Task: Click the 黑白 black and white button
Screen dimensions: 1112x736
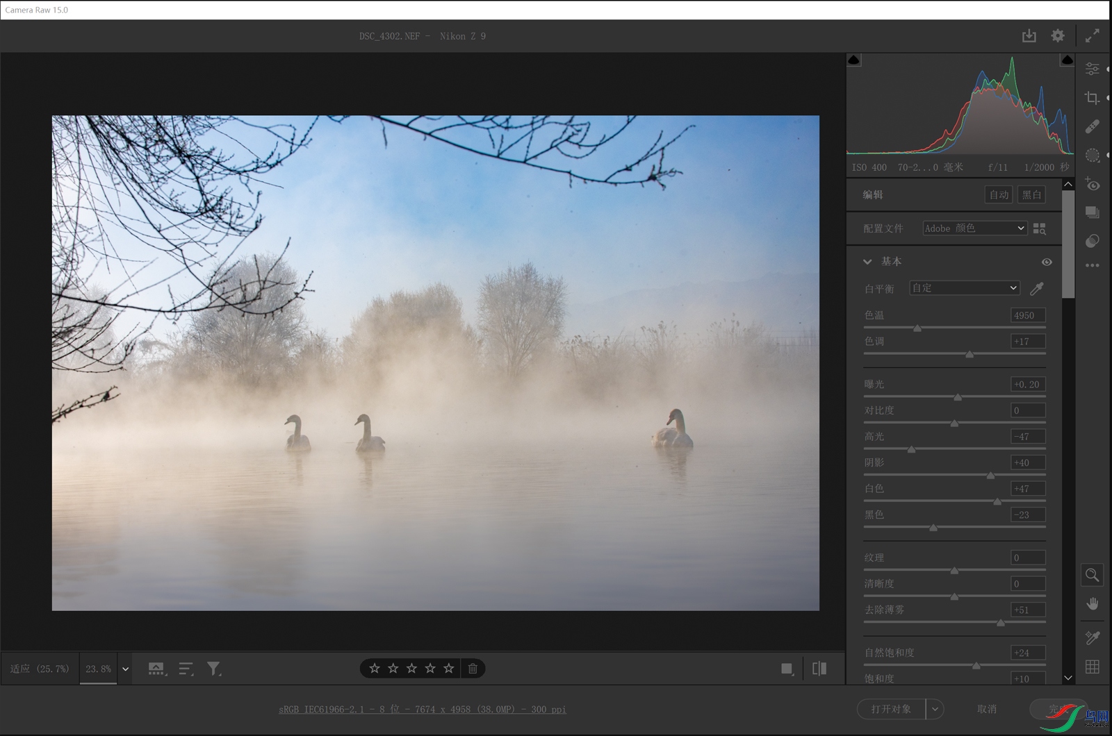Action: 1031,195
